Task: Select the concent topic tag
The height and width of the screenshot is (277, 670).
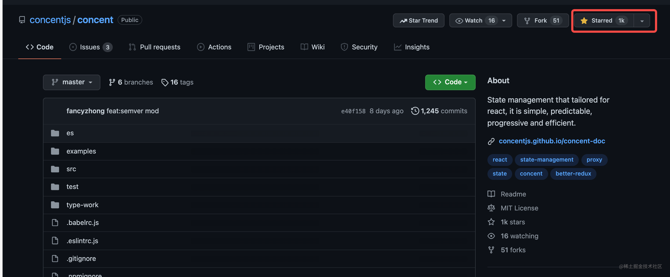Action: tap(531, 174)
